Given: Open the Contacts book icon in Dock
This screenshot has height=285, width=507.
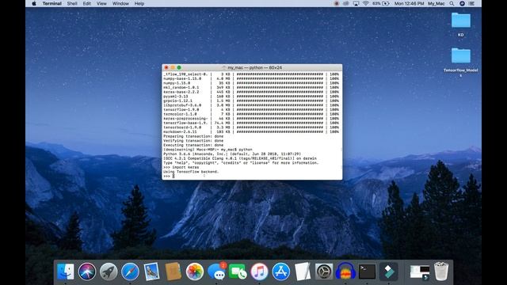Looking at the screenshot, I should click(x=173, y=271).
